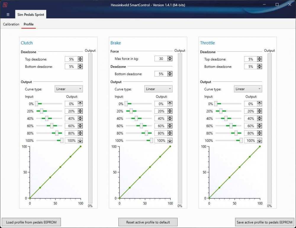Screen dimensions: 296x228
Task: Click the Brake max force in kg field
Action: 161,58
